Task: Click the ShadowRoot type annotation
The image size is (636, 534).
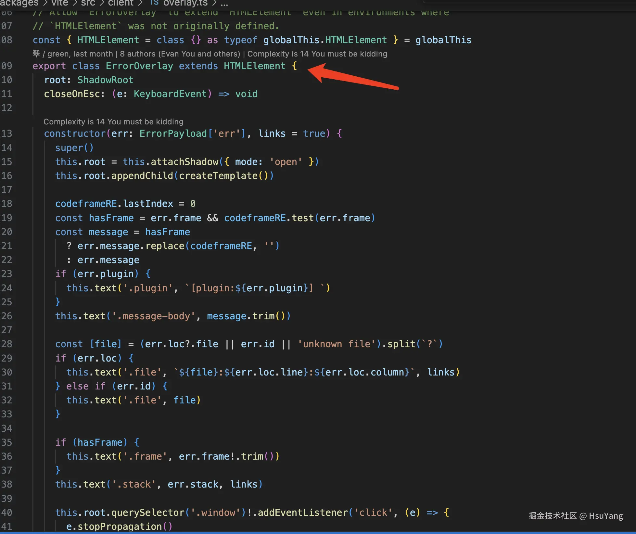Action: pos(105,80)
